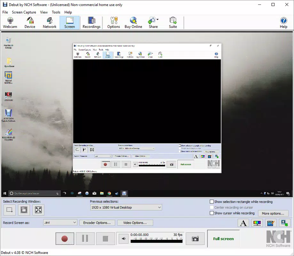Click the Full screen button

pyautogui.click(x=223, y=239)
